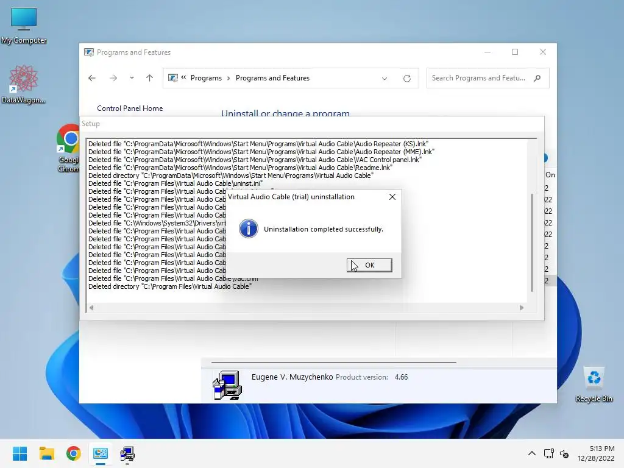This screenshot has height=468, width=624.
Task: Open the Windows Start menu
Action: pos(19,453)
